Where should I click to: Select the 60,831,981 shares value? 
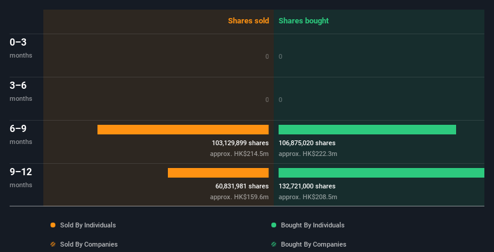point(242,187)
